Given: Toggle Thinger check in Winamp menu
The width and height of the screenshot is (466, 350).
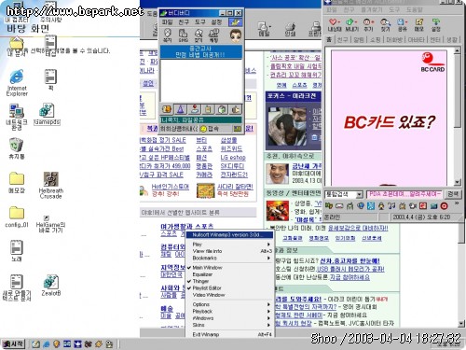Looking at the screenshot, I should [x=230, y=281].
